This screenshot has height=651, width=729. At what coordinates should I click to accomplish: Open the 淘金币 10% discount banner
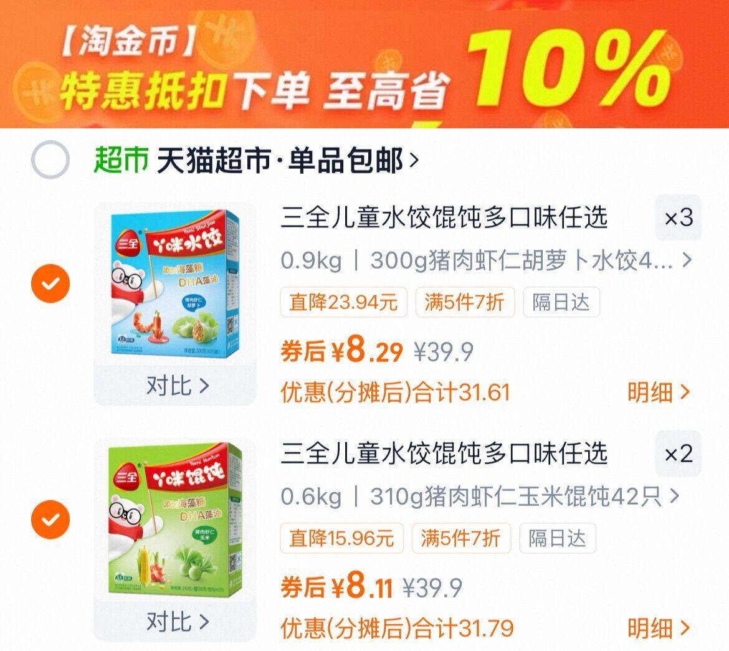[364, 64]
